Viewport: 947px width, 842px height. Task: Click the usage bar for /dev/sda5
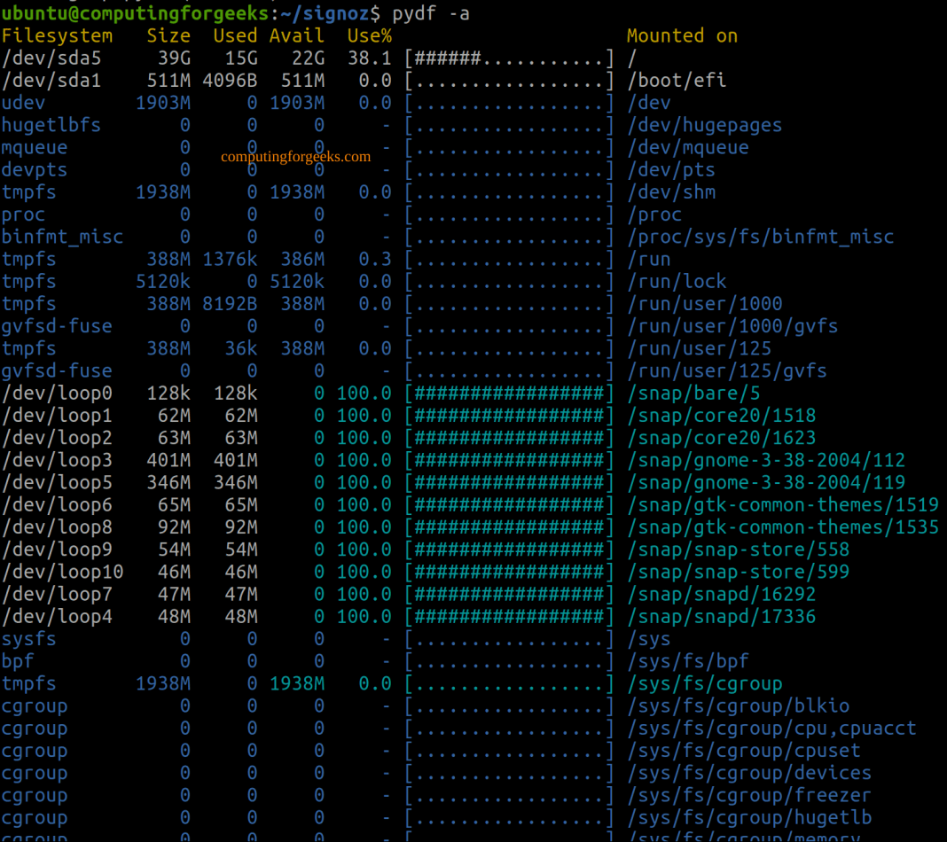click(509, 58)
